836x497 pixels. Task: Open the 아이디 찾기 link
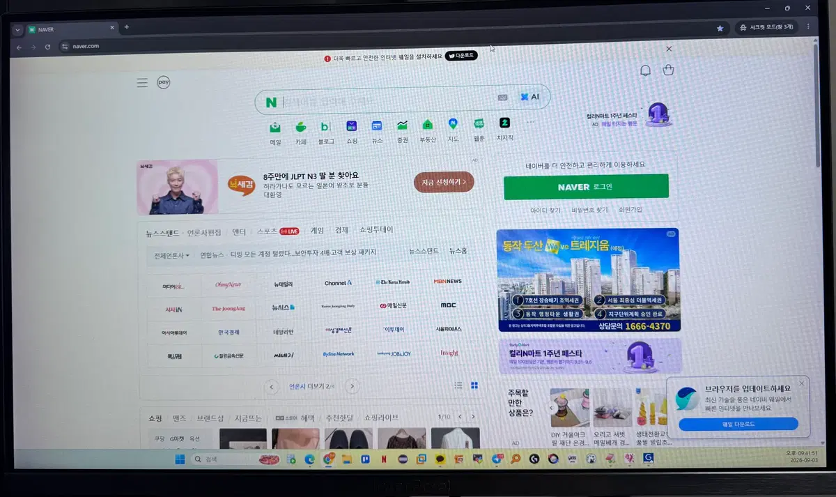click(x=545, y=210)
